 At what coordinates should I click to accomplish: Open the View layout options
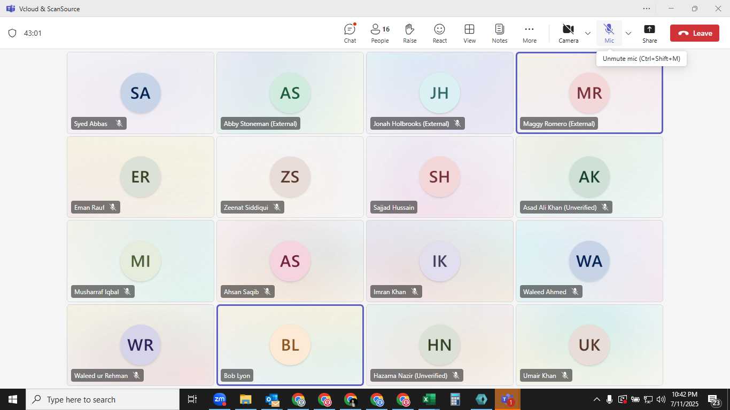[470, 33]
